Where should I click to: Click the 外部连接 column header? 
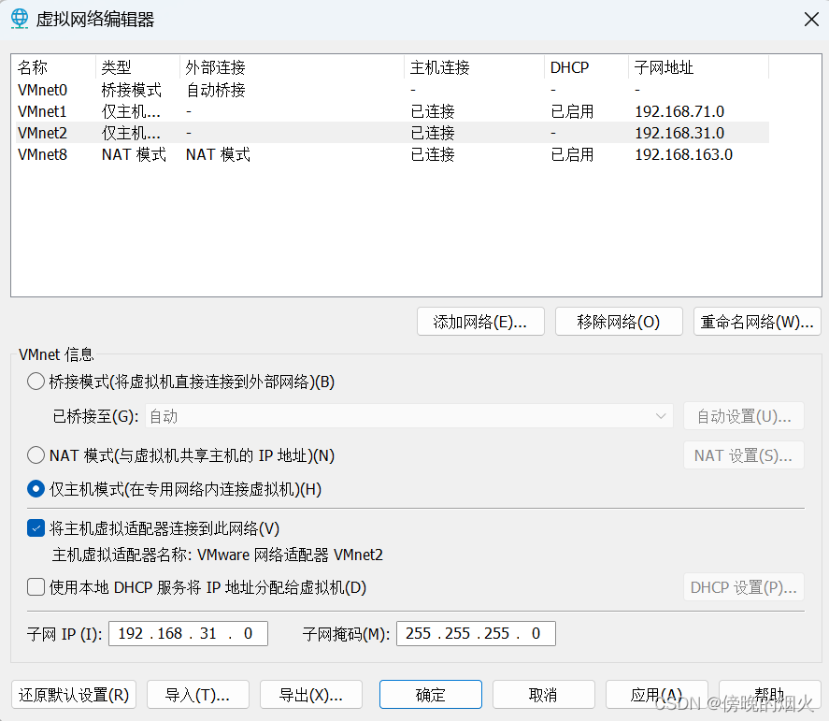pyautogui.click(x=293, y=67)
